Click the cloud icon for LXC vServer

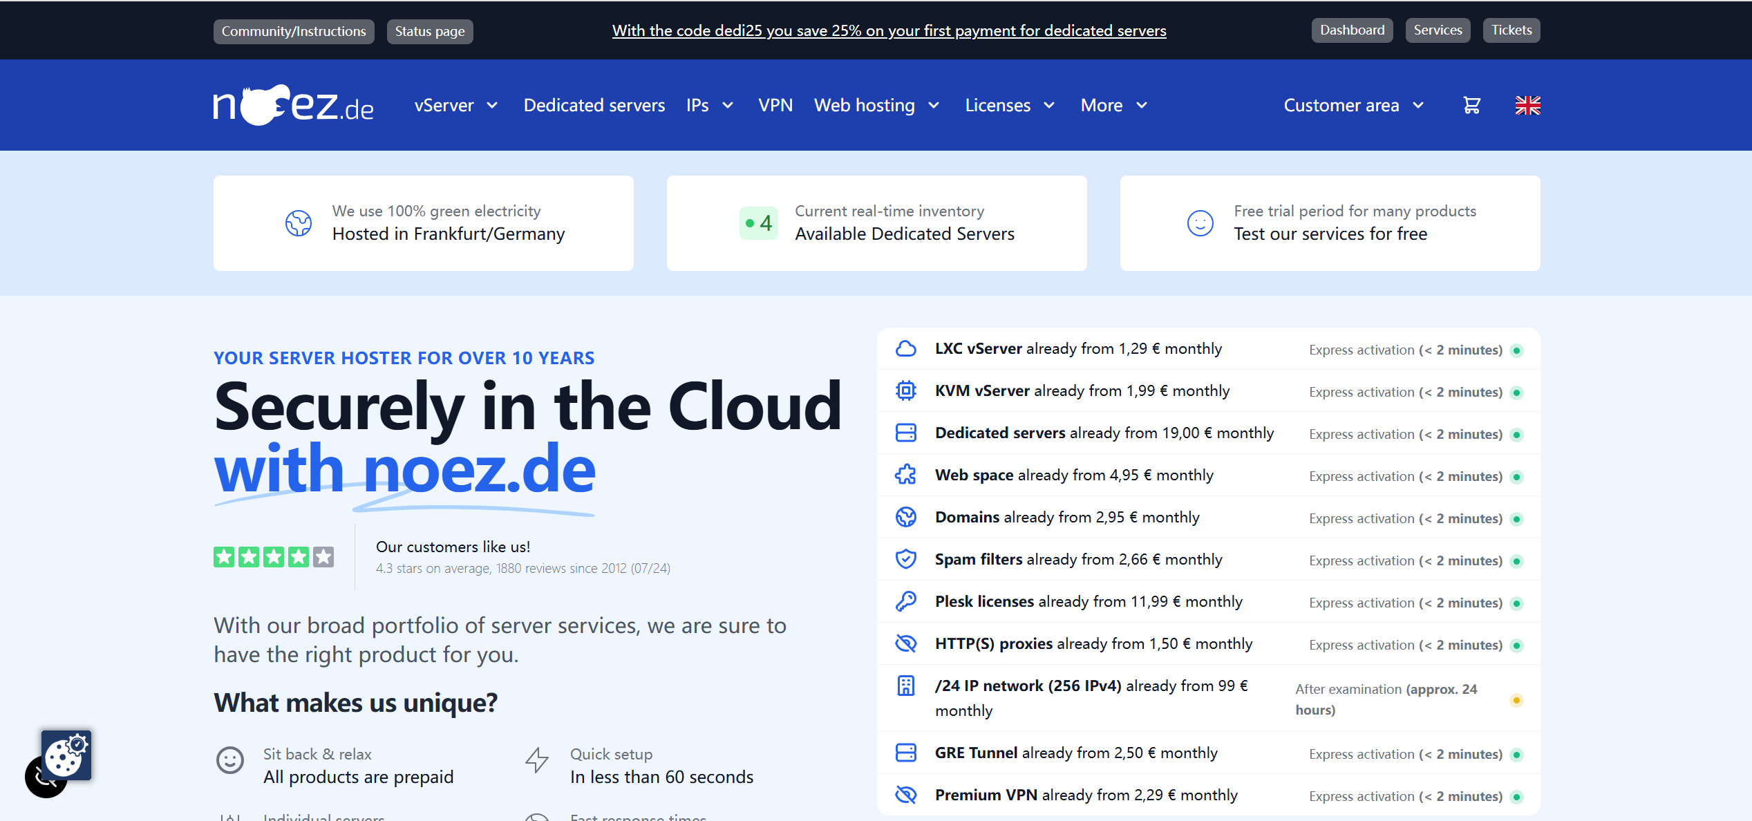(x=906, y=349)
